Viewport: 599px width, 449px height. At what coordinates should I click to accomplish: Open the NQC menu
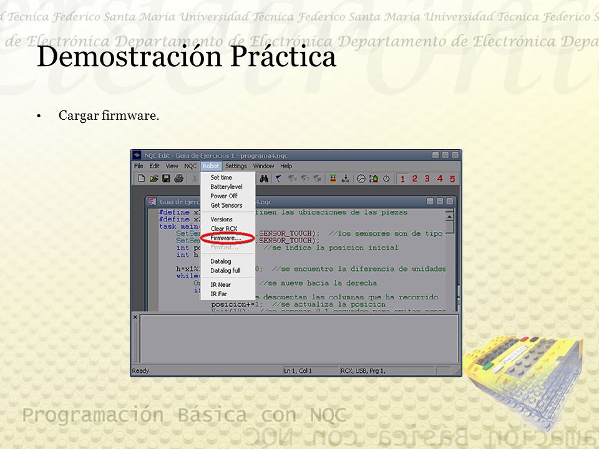190,166
